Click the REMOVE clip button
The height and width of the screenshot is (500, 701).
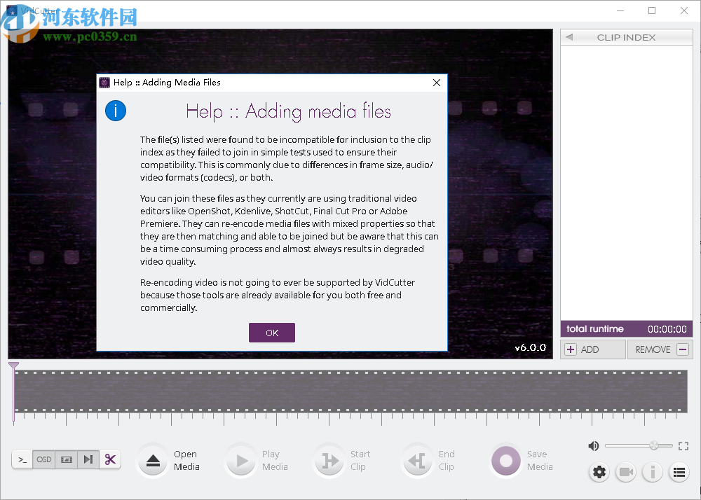660,349
